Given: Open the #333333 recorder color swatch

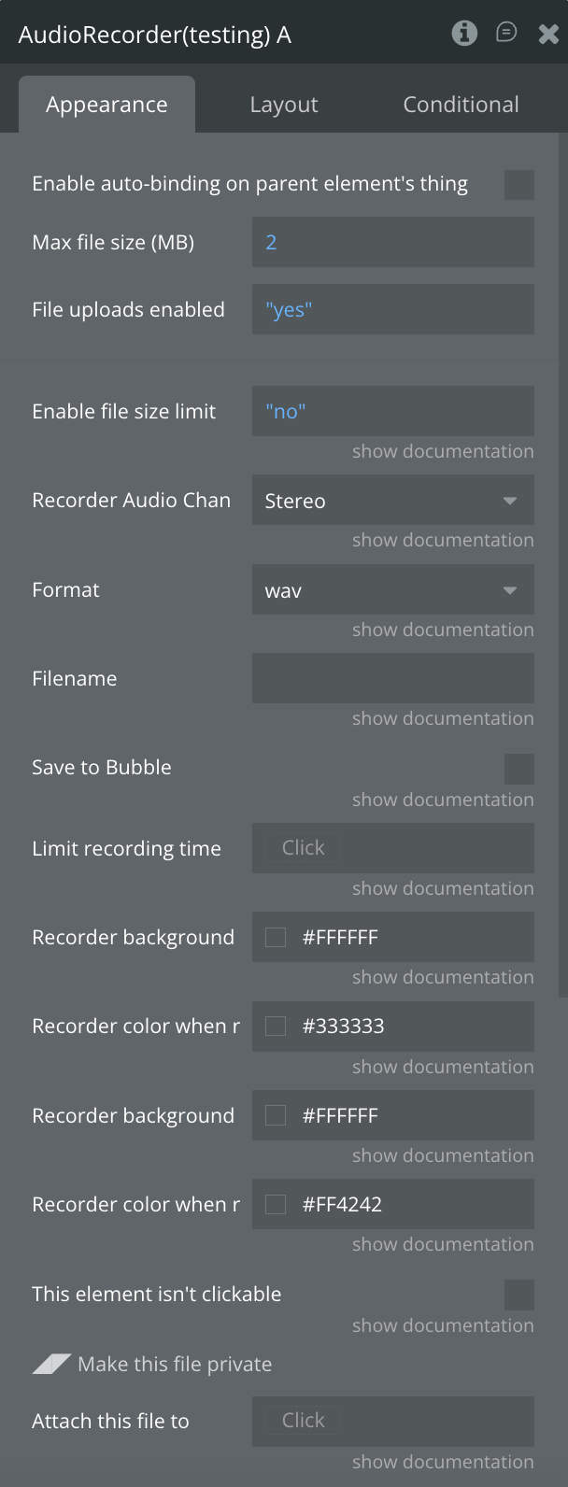Looking at the screenshot, I should coord(276,1027).
